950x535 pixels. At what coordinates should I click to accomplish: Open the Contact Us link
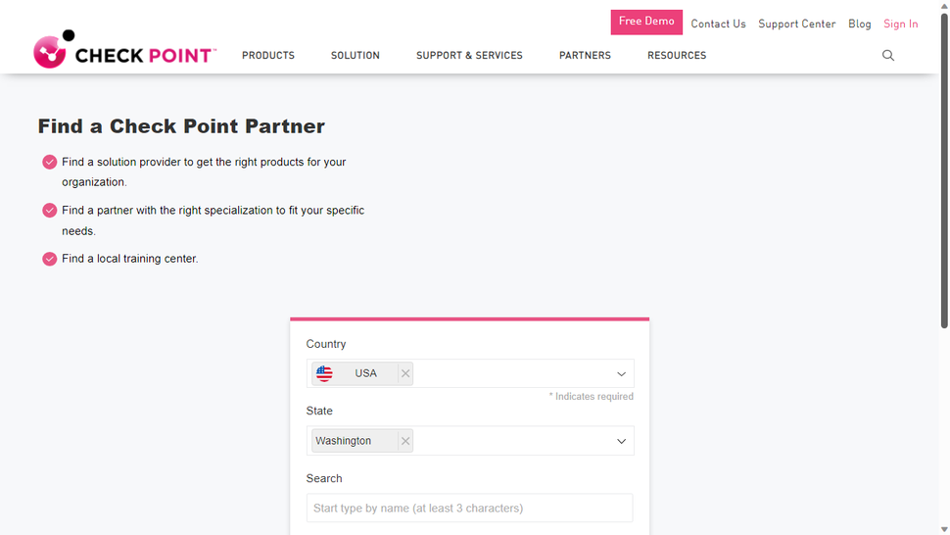pyautogui.click(x=718, y=24)
